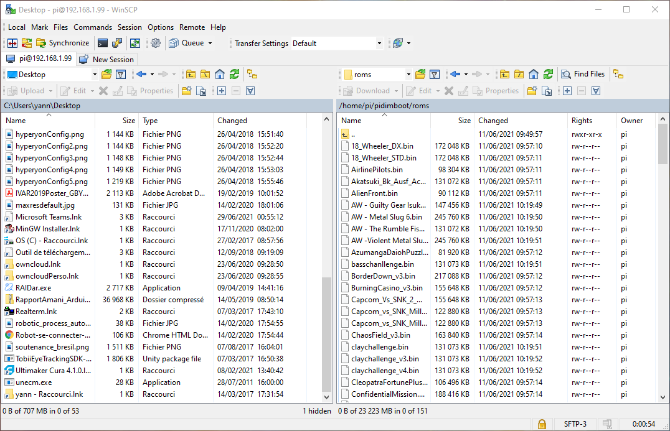This screenshot has height=431, width=670.
Task: Open the Session menu
Action: [130, 27]
